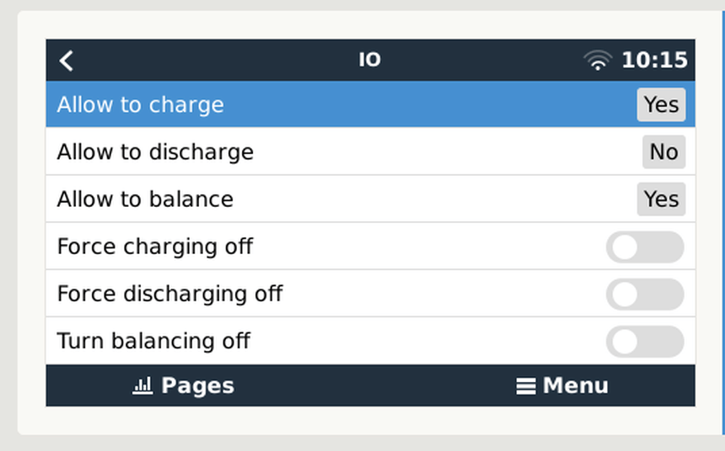Viewport: 725px width, 451px height.
Task: Go back using the left arrow
Action: (67, 61)
